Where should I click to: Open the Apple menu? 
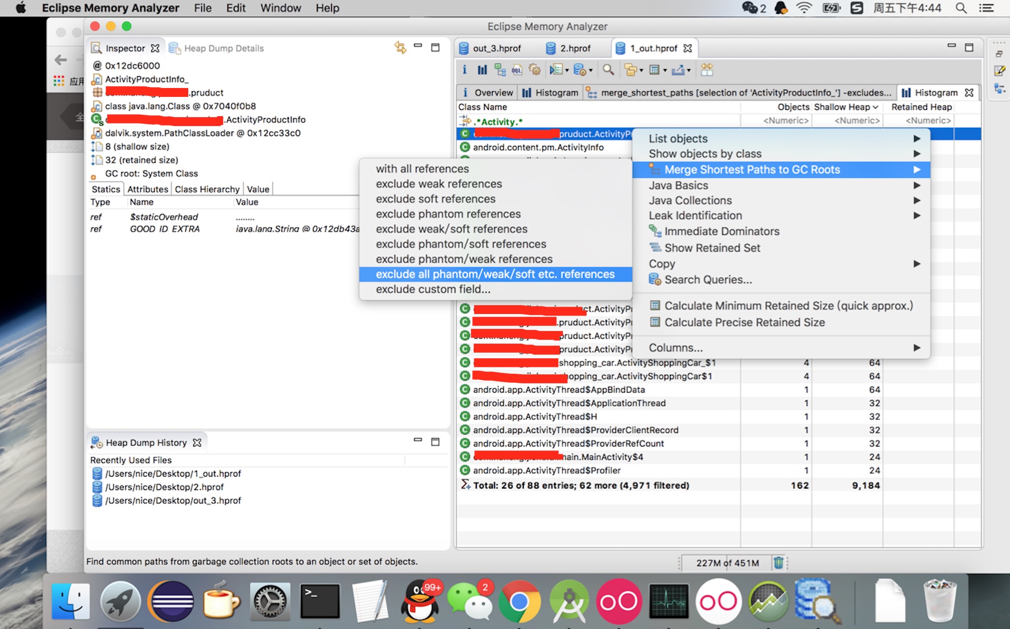21,8
